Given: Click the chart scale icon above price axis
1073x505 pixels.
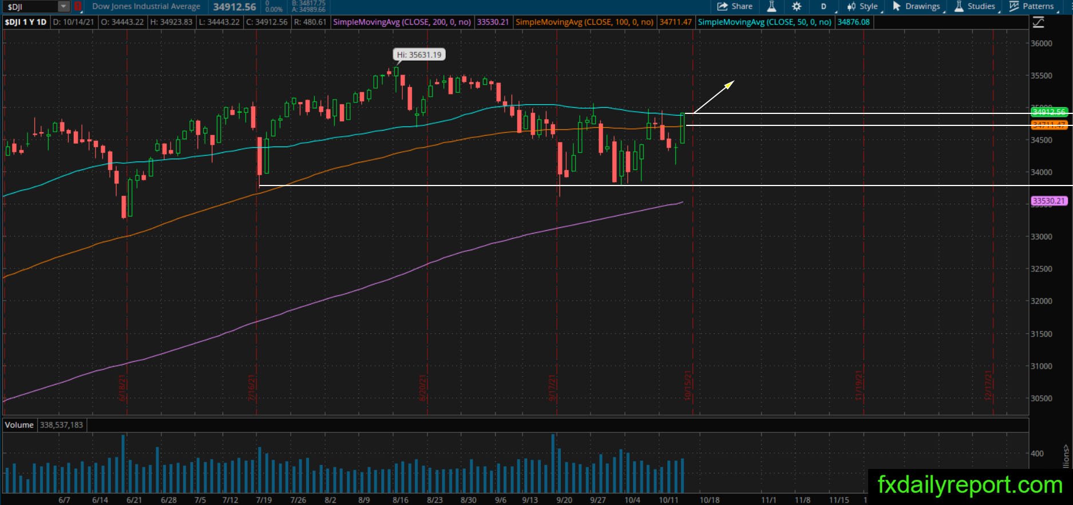Looking at the screenshot, I should click(x=1038, y=22).
